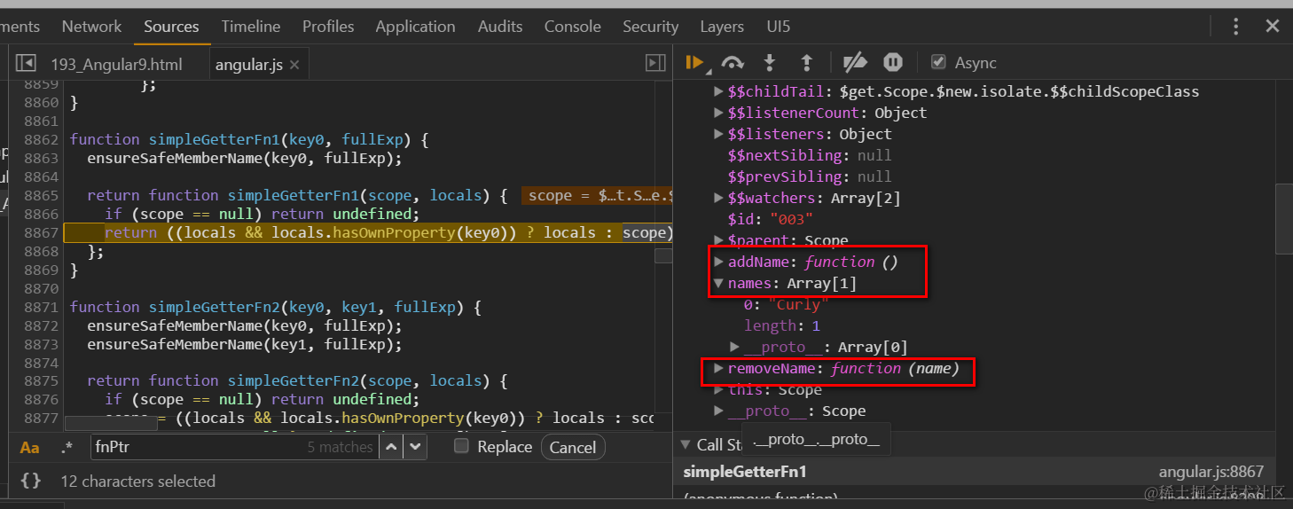Switch to 193_Angular9.html file tab
The height and width of the screenshot is (509, 1293).
point(116,65)
